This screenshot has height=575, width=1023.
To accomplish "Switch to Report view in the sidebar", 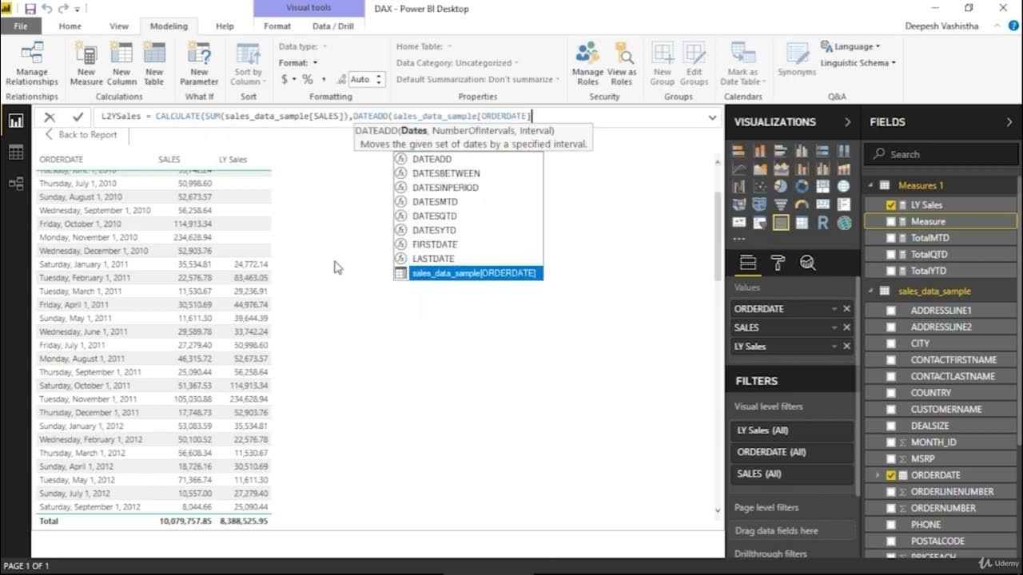I will coord(16,121).
